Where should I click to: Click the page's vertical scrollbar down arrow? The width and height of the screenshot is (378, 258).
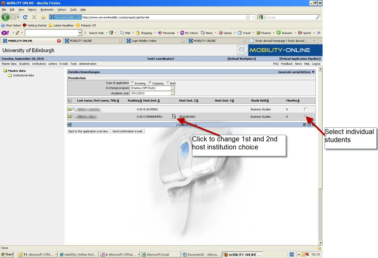click(320, 243)
